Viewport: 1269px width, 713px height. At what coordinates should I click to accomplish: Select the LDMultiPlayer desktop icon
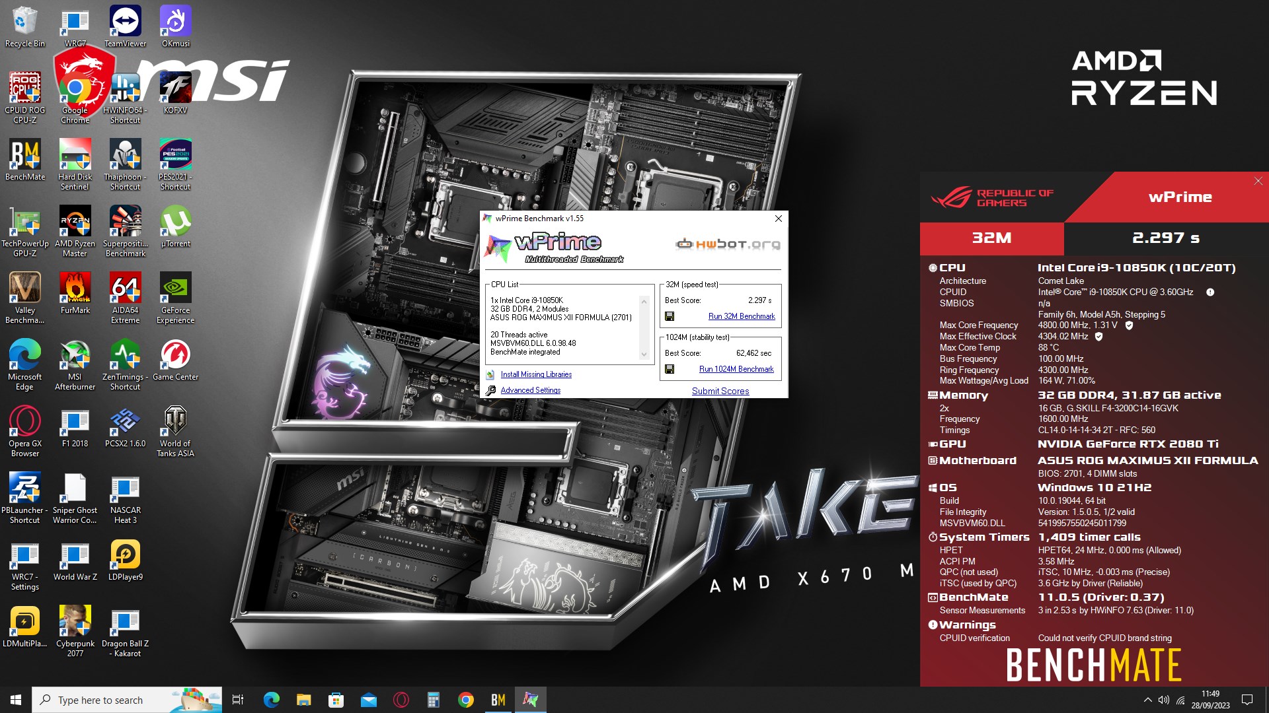(x=25, y=627)
